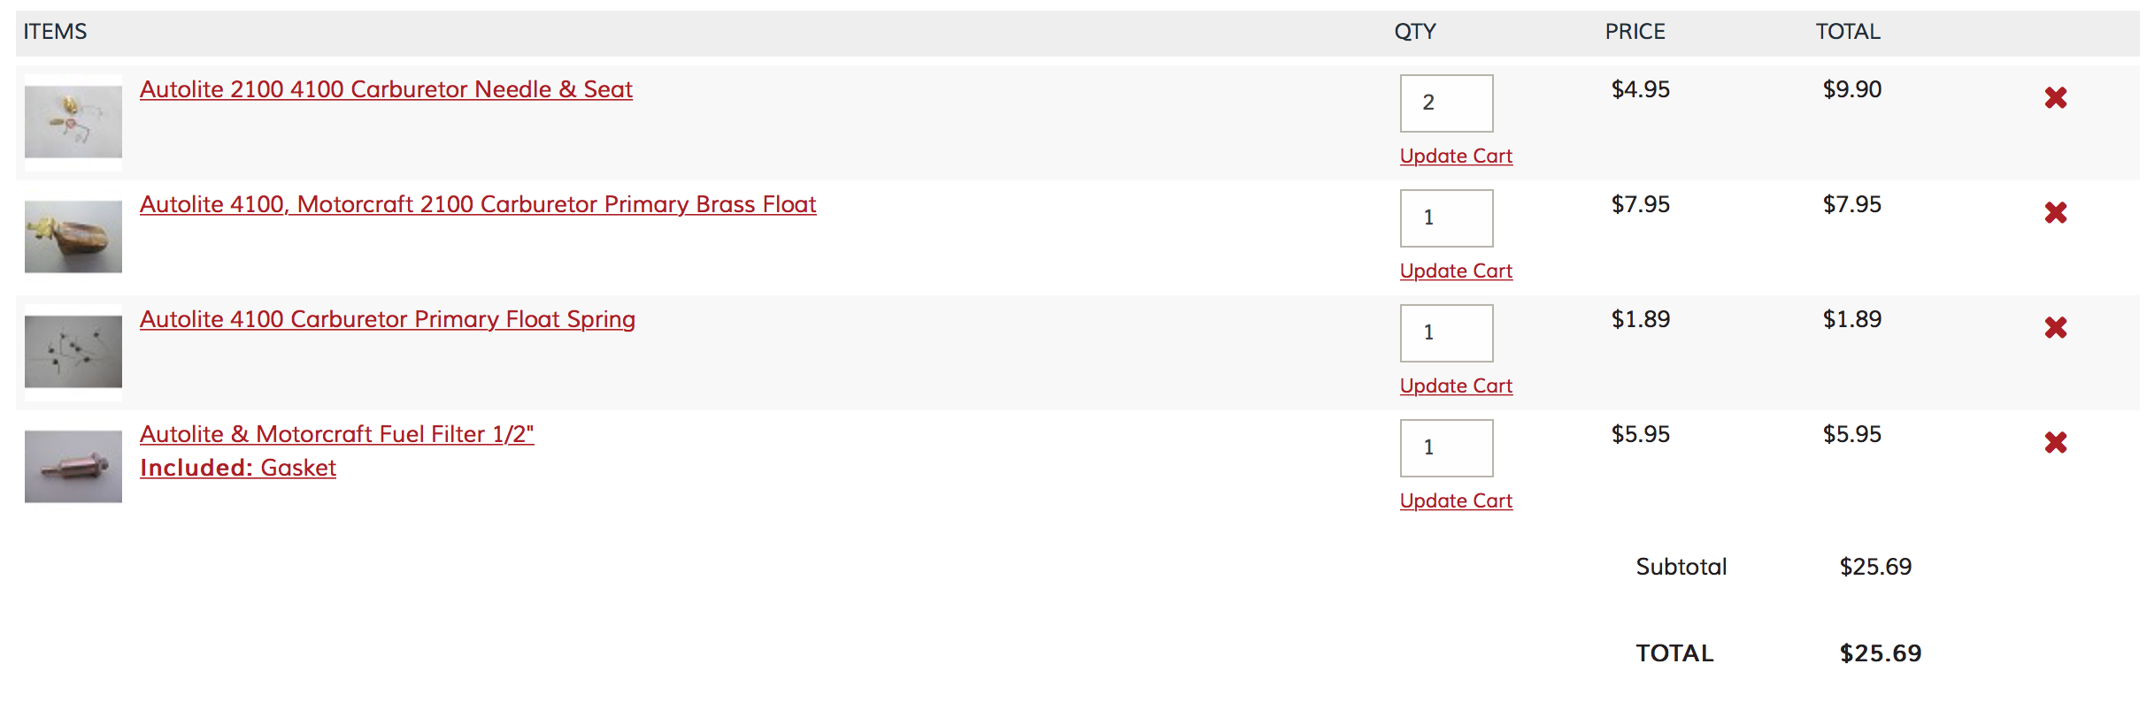The width and height of the screenshot is (2147, 702).
Task: Open Autolite 4100 Carburetor Primary Float Spring link
Action: (388, 319)
